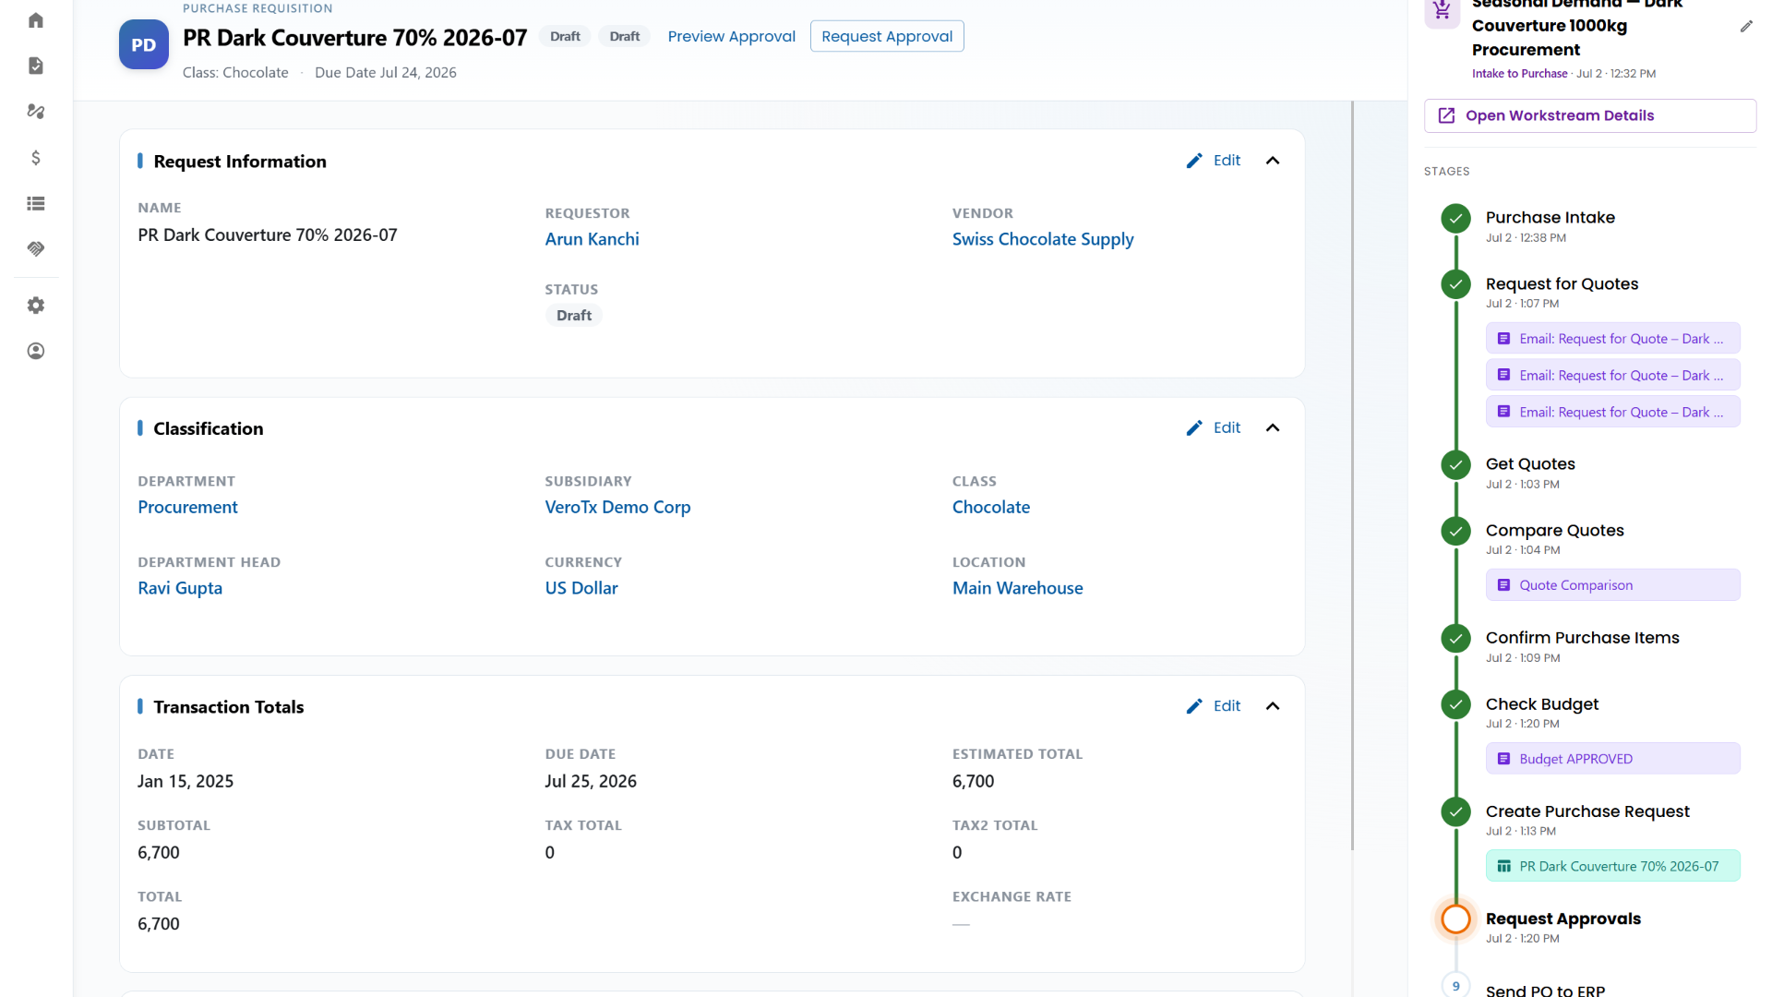Select the Request Approvals stage title
Image resolution: width=1772 pixels, height=997 pixels.
(x=1563, y=919)
